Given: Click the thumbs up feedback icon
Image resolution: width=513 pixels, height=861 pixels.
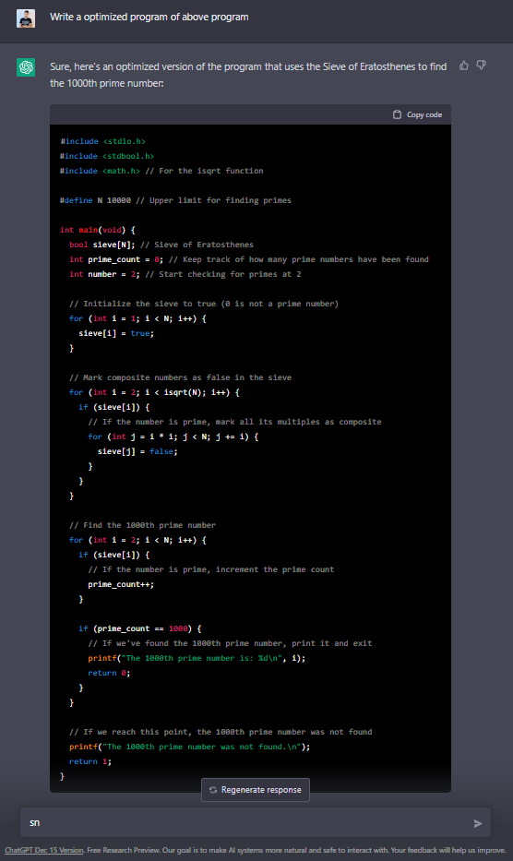Looking at the screenshot, I should point(464,66).
